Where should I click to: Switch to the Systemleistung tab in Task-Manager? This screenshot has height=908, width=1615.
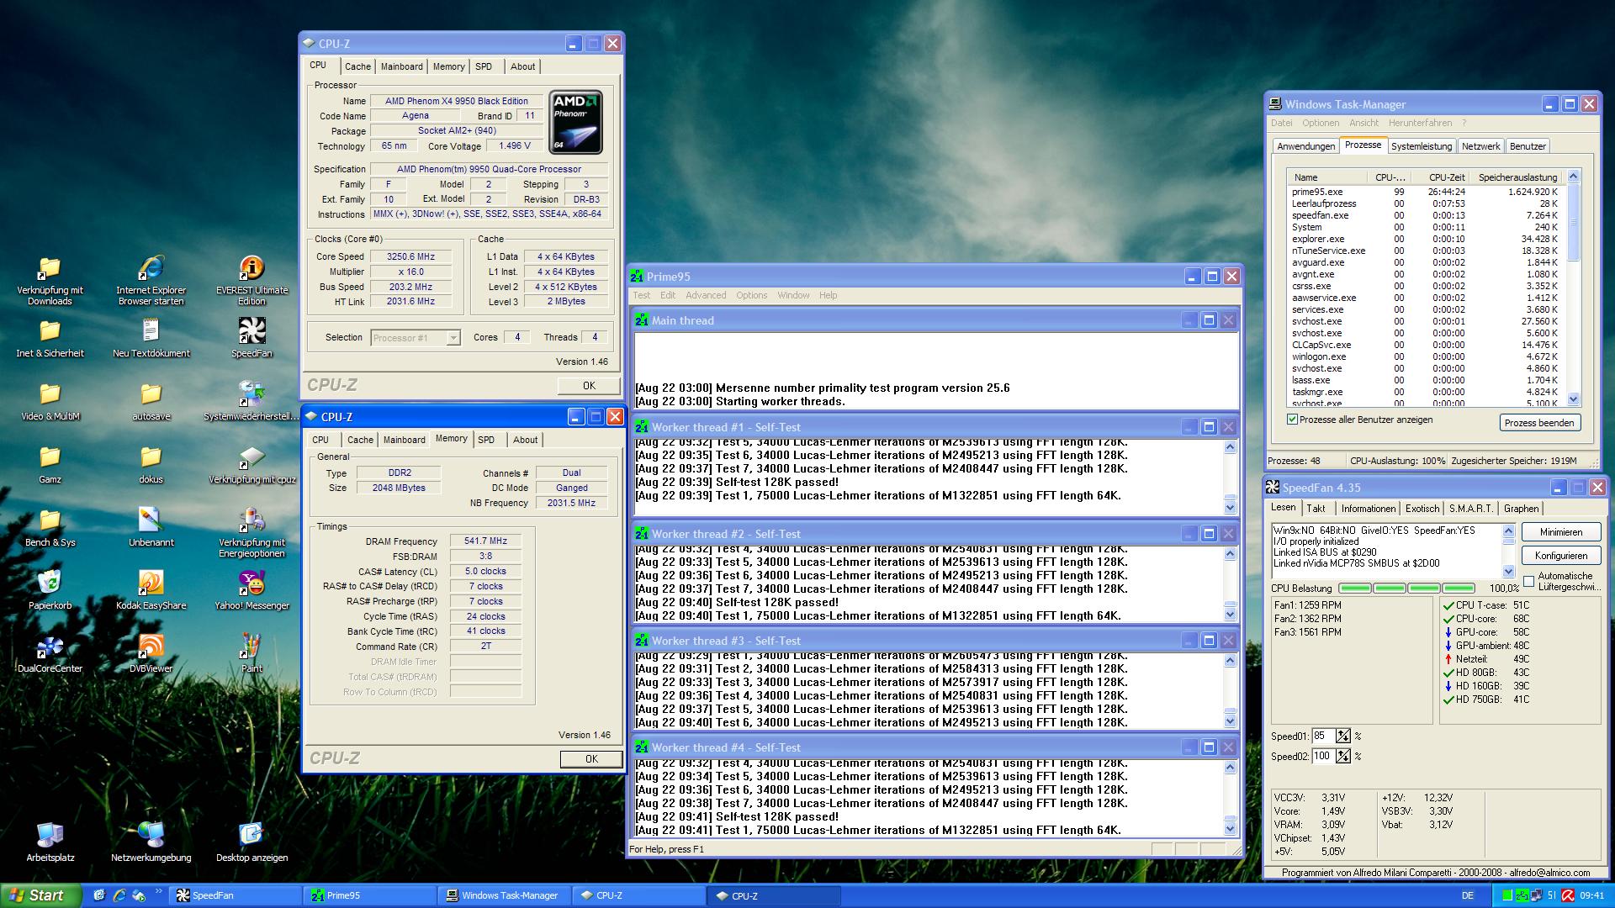(1421, 146)
